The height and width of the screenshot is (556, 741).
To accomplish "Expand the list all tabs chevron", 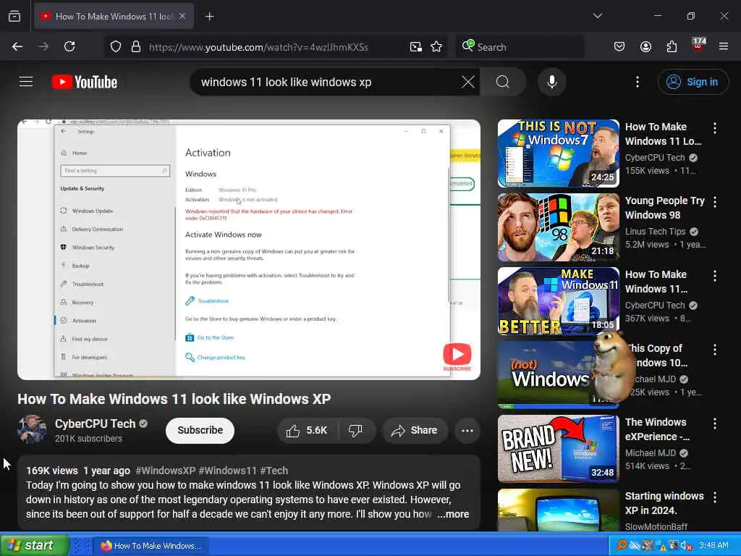I will tap(597, 16).
